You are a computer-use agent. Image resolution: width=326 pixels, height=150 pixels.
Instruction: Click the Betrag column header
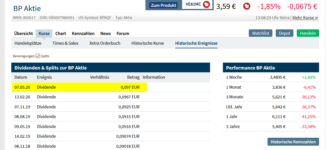point(133,77)
